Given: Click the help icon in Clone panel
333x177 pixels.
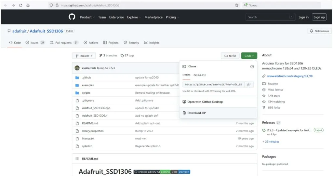Looking at the screenshot, I should tap(252, 66).
